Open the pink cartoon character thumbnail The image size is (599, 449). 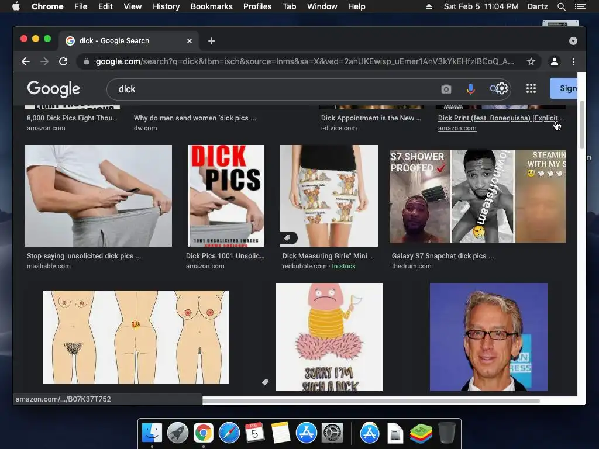click(x=329, y=337)
